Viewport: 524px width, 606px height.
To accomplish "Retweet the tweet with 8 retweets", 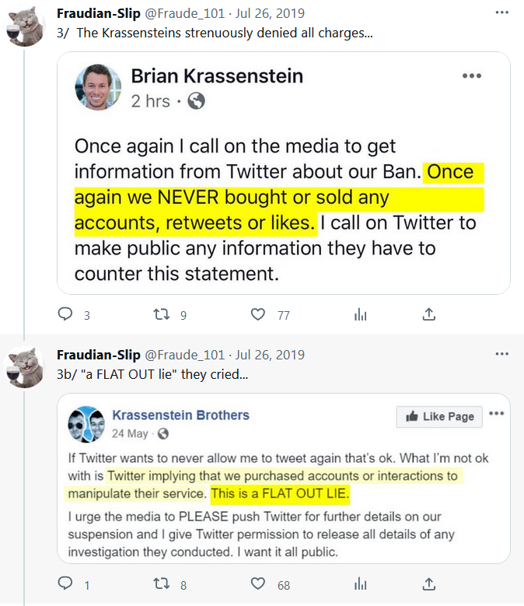I will tap(162, 583).
